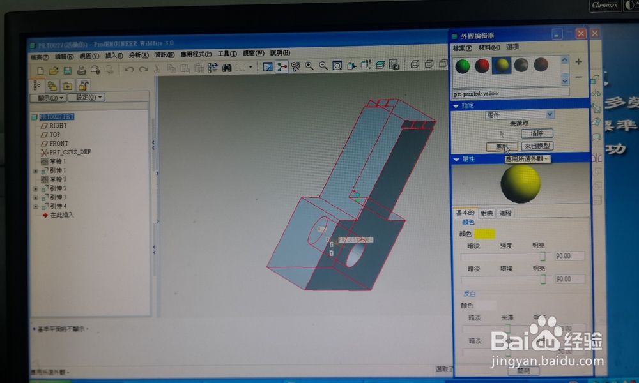Refit the model to the screen
This screenshot has height=383, width=639.
click(x=337, y=66)
